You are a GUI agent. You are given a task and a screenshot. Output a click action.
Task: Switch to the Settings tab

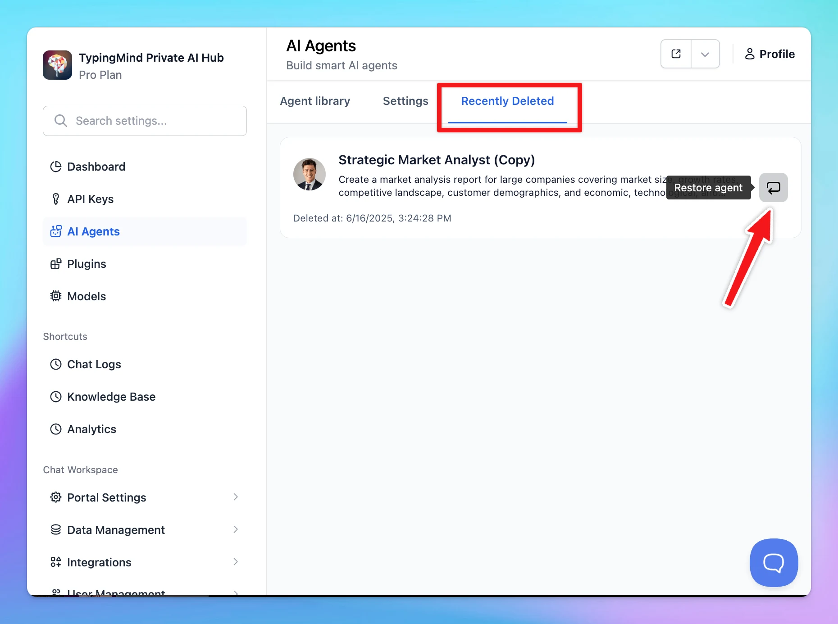[x=405, y=101]
